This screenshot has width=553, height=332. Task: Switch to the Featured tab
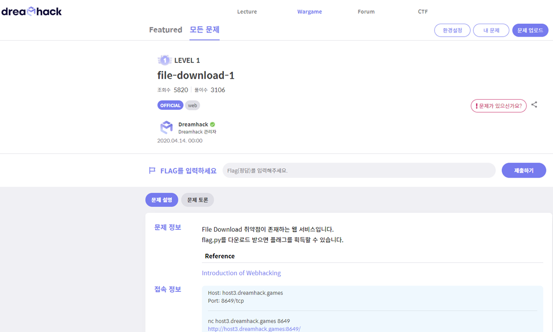pos(166,30)
